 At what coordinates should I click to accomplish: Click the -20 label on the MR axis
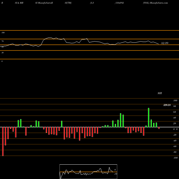pos(175,135)
